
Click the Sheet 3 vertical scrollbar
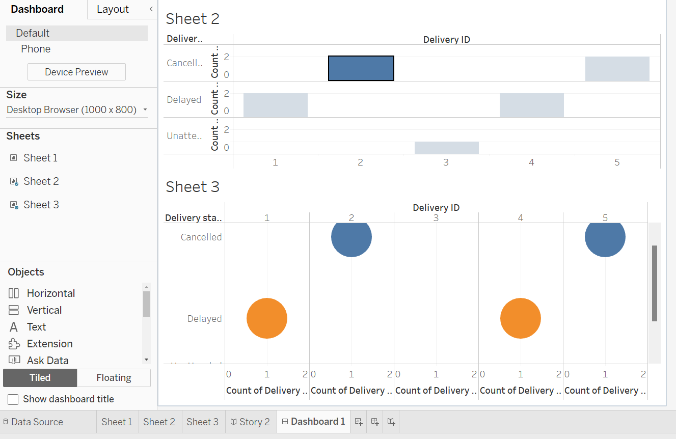(x=654, y=283)
